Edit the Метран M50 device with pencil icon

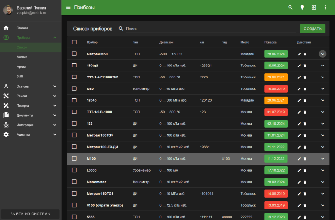(299, 54)
